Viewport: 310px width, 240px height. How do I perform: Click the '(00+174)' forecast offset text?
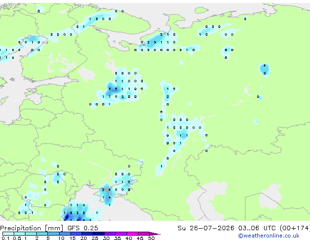point(295,228)
